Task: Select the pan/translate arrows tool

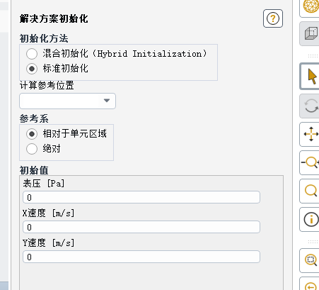Action: (x=311, y=134)
